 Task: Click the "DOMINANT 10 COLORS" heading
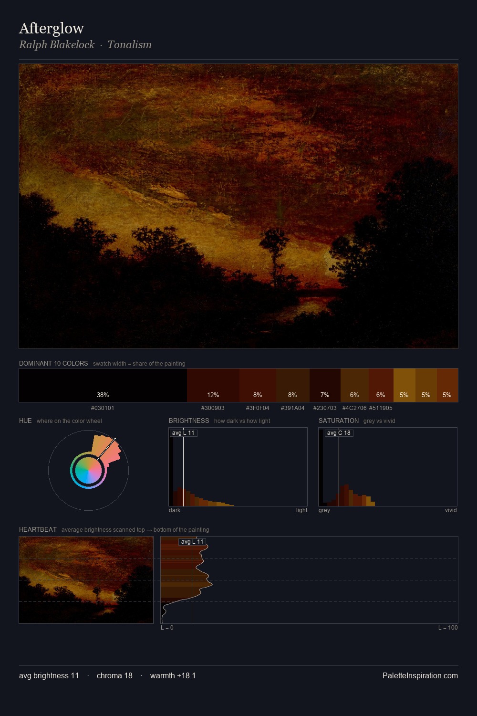pos(53,363)
